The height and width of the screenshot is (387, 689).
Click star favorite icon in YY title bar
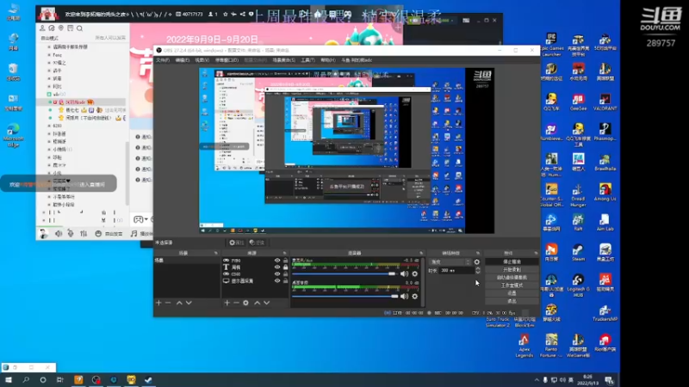tap(226, 14)
